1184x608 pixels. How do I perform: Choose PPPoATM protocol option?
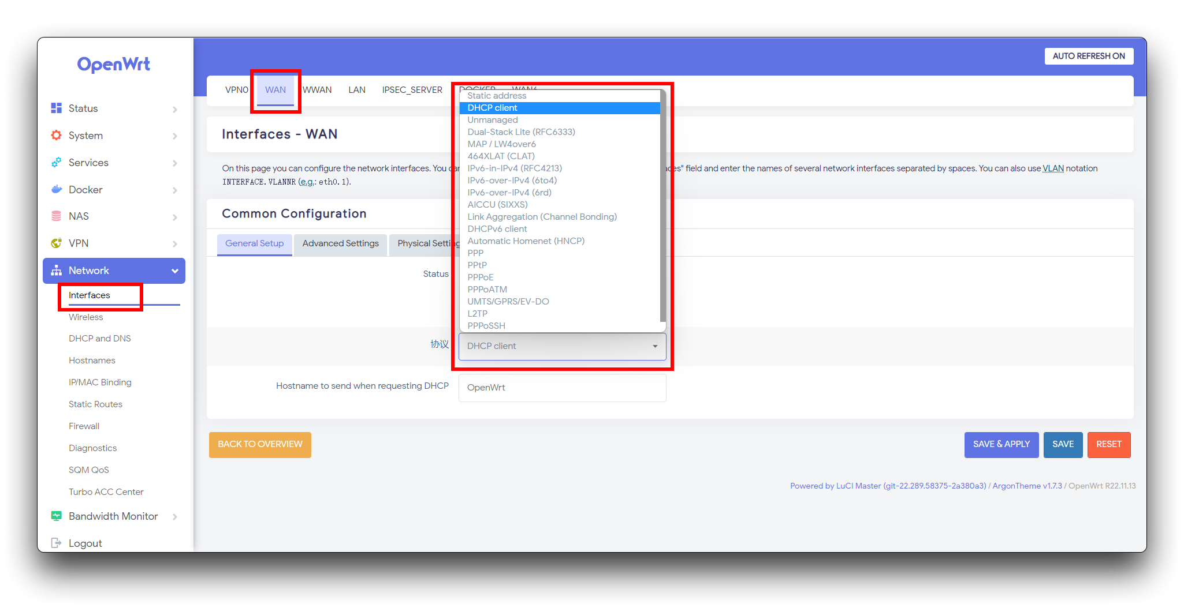pyautogui.click(x=559, y=290)
